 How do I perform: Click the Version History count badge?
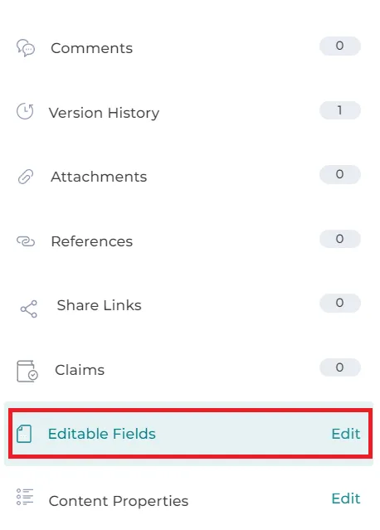[x=340, y=110]
